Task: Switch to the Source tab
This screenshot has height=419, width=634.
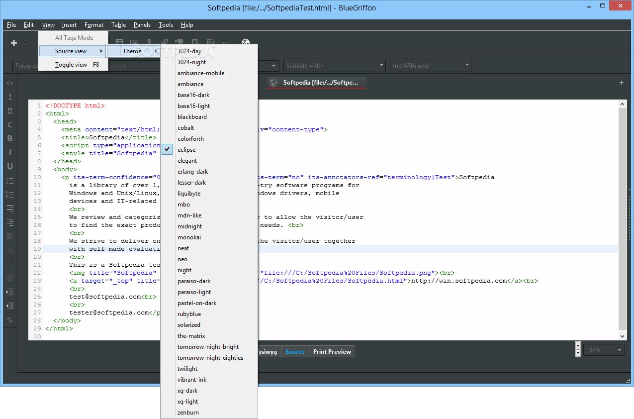Action: click(295, 351)
